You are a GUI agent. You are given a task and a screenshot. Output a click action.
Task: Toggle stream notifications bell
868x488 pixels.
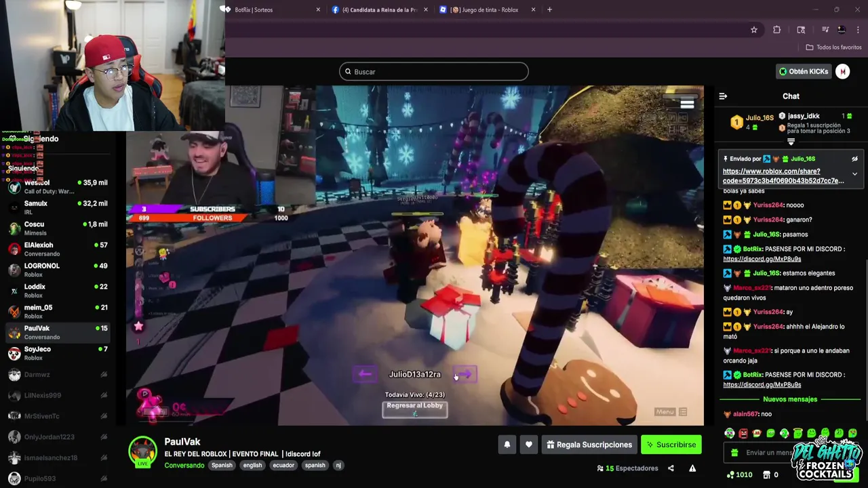[507, 445]
